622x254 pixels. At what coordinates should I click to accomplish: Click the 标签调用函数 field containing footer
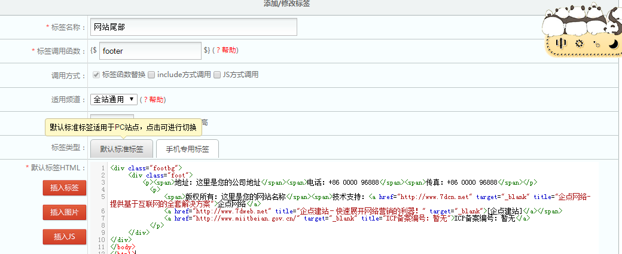pyautogui.click(x=150, y=51)
